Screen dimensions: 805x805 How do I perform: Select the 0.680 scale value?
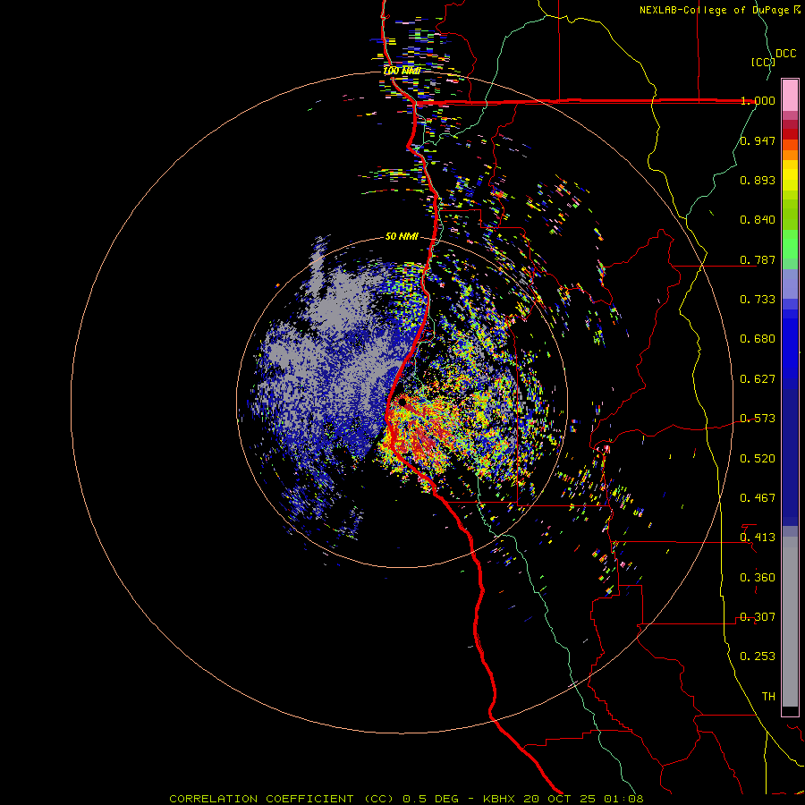tap(758, 339)
